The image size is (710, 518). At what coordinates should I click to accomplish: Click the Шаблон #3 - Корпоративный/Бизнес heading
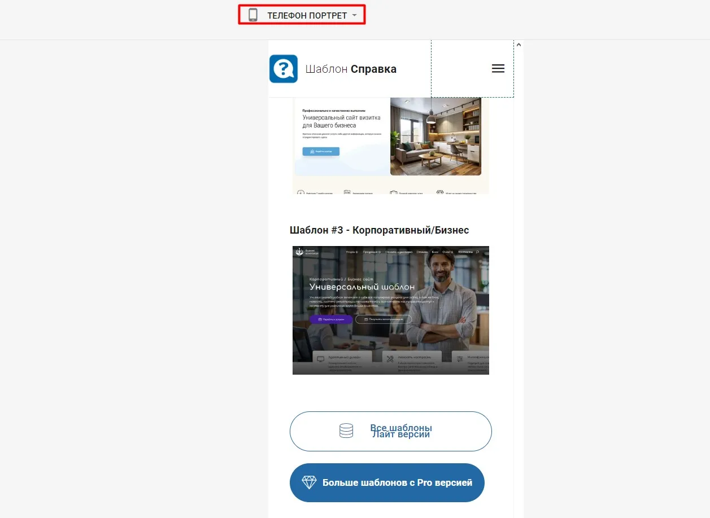(x=379, y=230)
